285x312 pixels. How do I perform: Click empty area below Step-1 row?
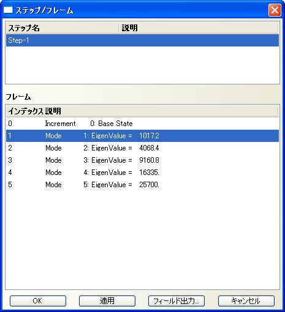[x=142, y=65]
